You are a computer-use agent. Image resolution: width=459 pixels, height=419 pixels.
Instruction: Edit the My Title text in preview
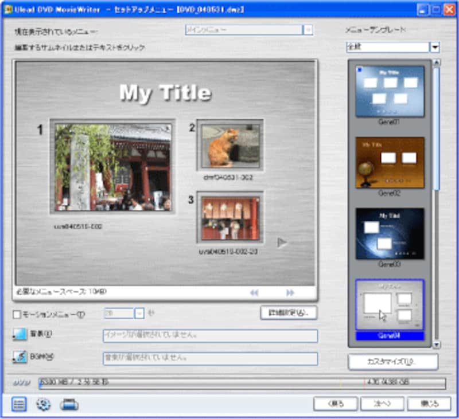[x=165, y=93]
